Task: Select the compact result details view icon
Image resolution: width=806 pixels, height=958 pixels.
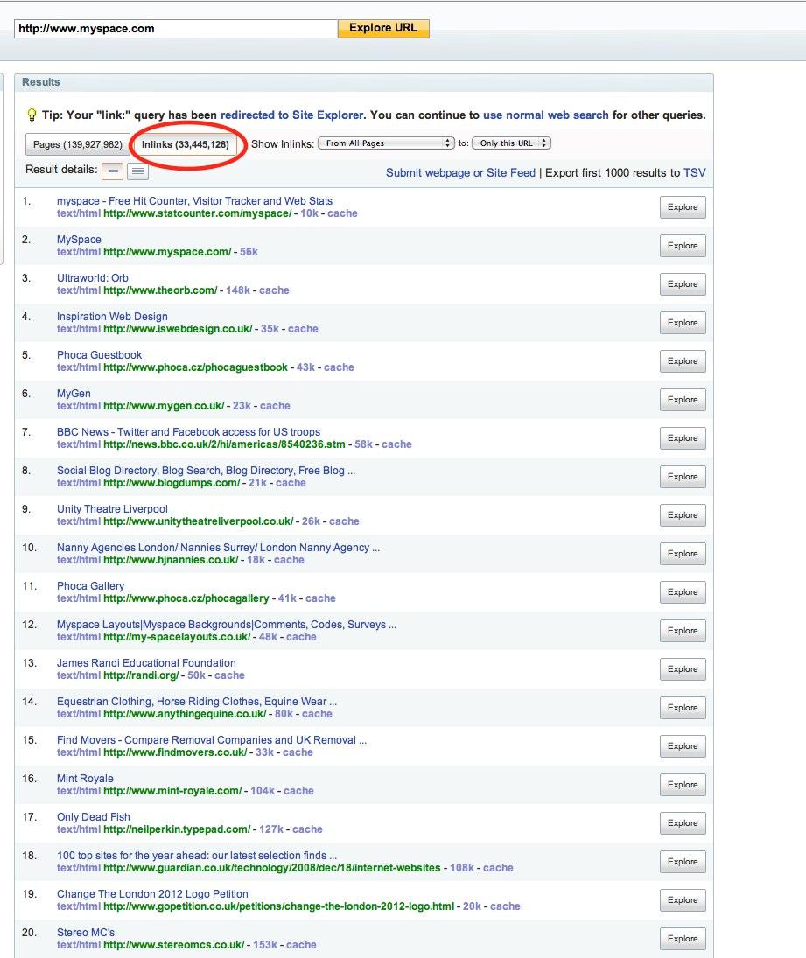Action: click(112, 171)
